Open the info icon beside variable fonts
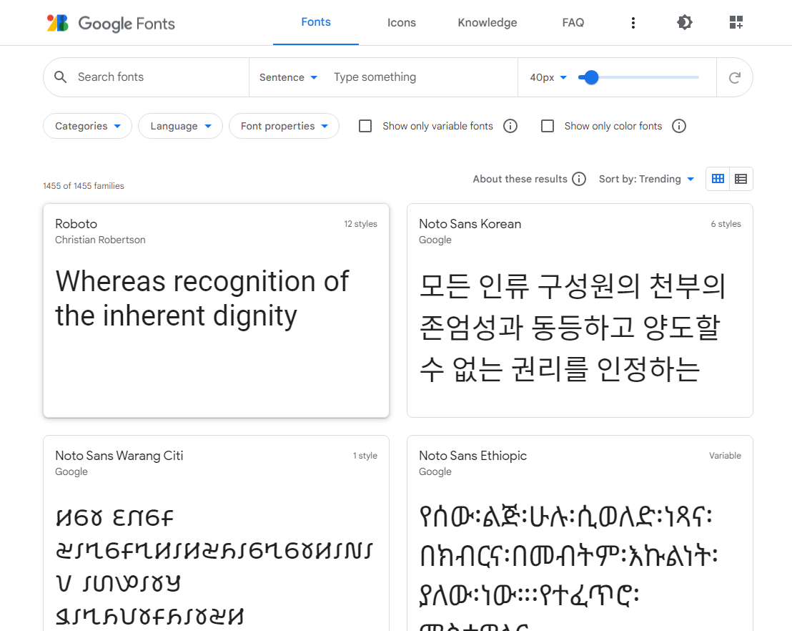This screenshot has width=792, height=631. (x=510, y=126)
